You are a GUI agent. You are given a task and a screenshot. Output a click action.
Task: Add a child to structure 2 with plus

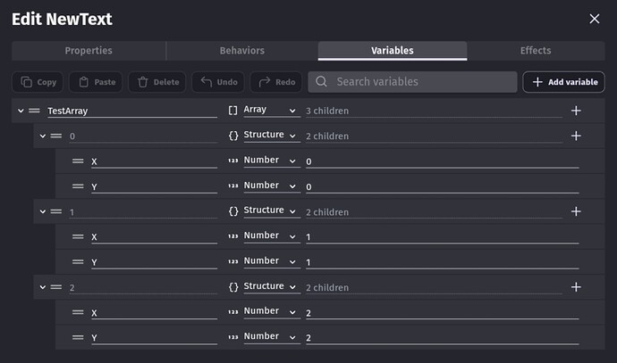[x=576, y=287]
